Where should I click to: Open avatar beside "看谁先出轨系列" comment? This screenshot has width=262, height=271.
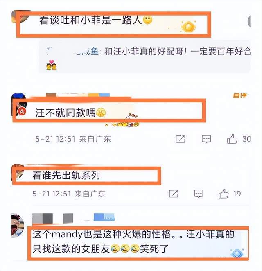click(18, 172)
